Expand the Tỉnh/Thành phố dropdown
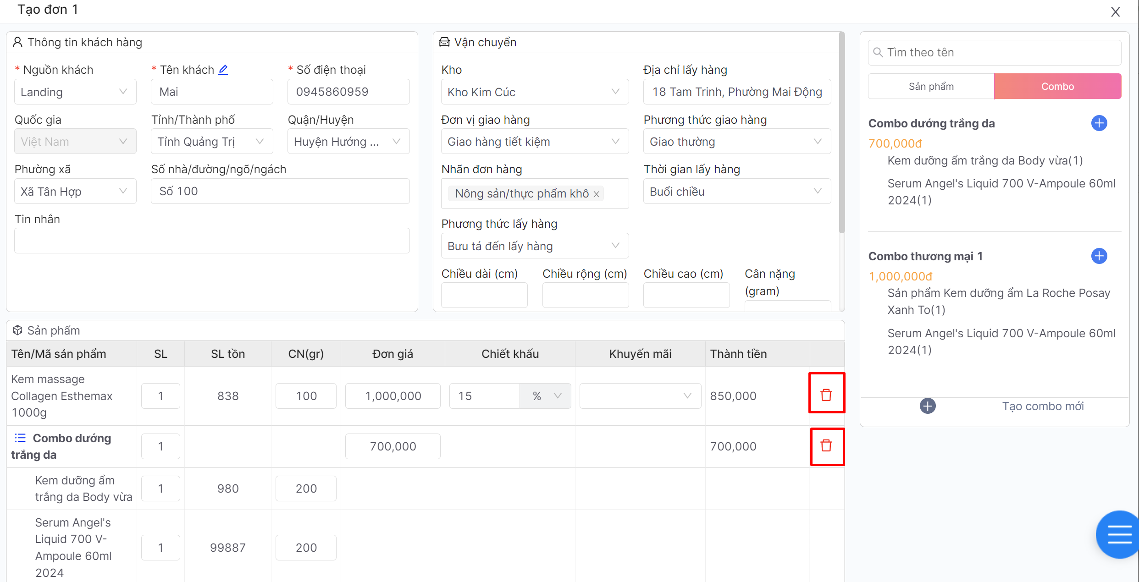This screenshot has width=1139, height=582. coord(212,142)
